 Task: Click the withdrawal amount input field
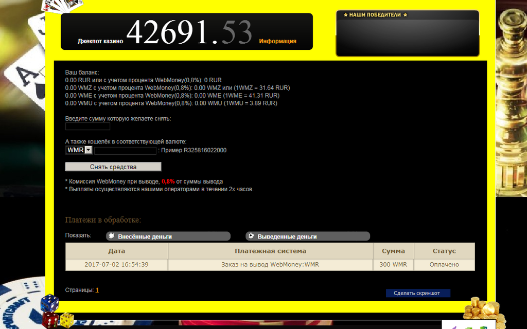click(87, 126)
